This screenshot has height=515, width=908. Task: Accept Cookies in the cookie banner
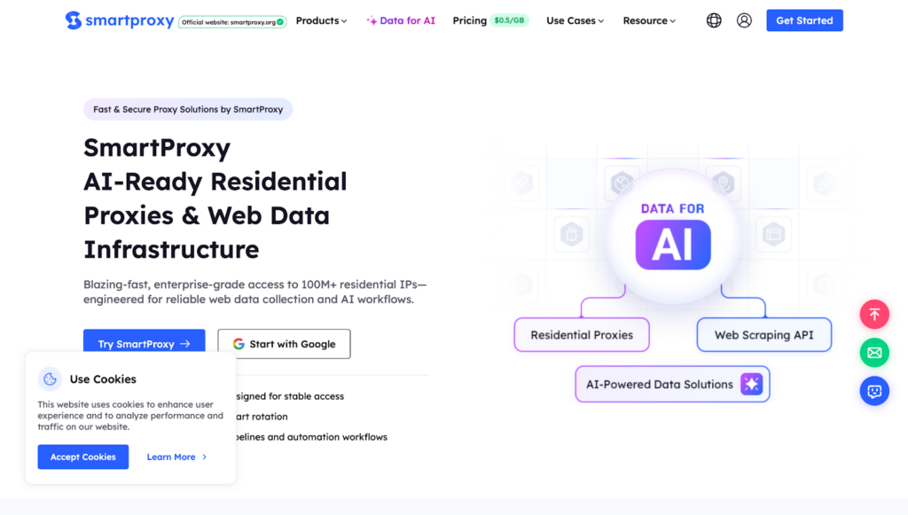click(x=83, y=457)
